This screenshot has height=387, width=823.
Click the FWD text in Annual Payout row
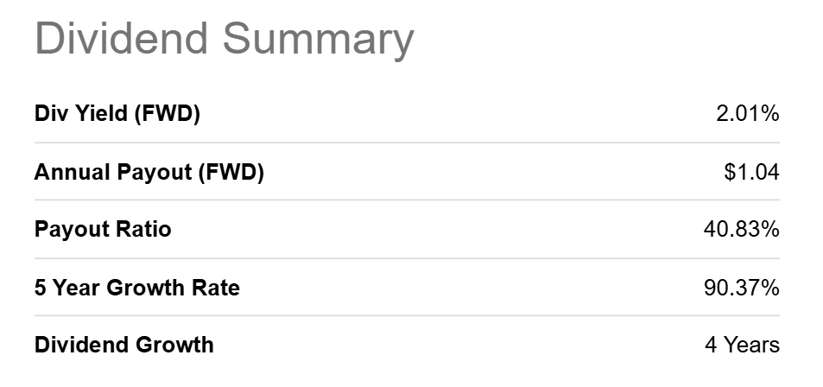231,172
